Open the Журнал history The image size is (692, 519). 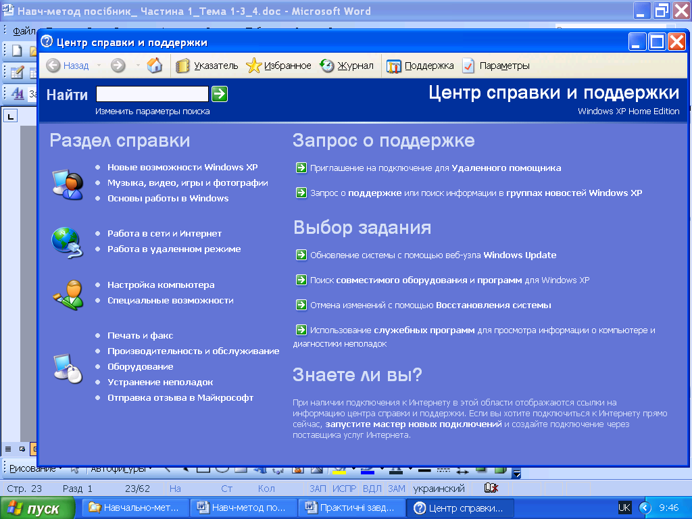click(x=347, y=66)
